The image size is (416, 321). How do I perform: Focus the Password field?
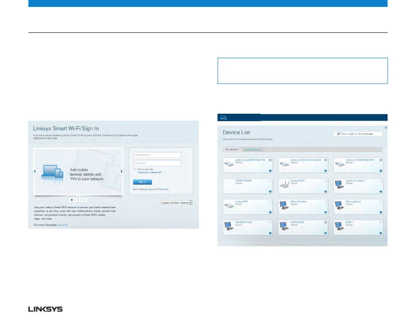pyautogui.click(x=157, y=163)
